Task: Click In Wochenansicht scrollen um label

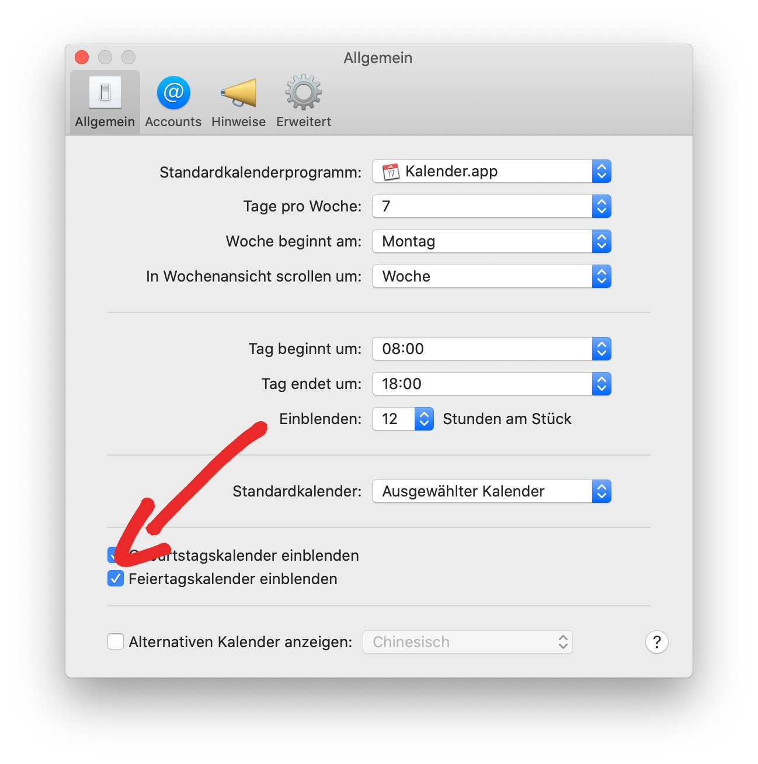Action: (x=254, y=276)
